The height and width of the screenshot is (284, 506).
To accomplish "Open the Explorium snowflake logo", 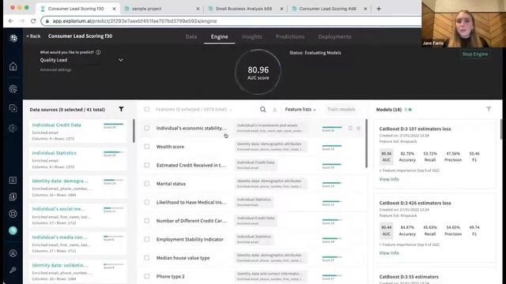I will [13, 38].
